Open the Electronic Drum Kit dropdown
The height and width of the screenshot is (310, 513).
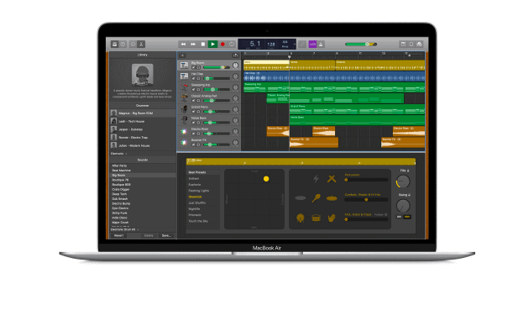tap(124, 229)
